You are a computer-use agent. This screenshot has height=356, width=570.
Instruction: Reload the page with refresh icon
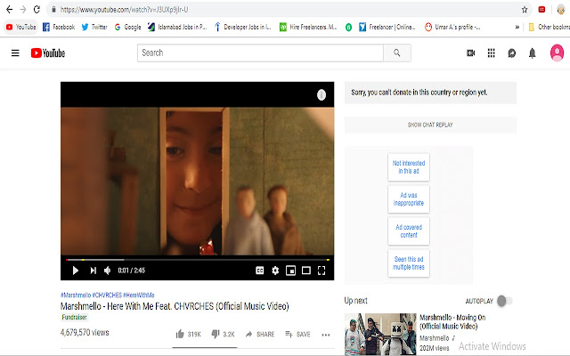[x=37, y=10]
